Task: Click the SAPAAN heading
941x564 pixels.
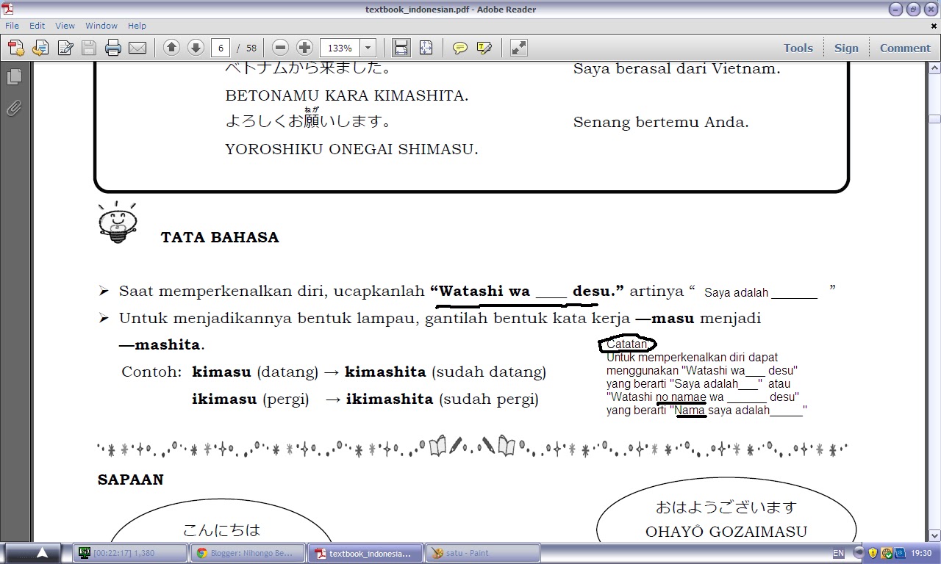Action: (x=130, y=480)
